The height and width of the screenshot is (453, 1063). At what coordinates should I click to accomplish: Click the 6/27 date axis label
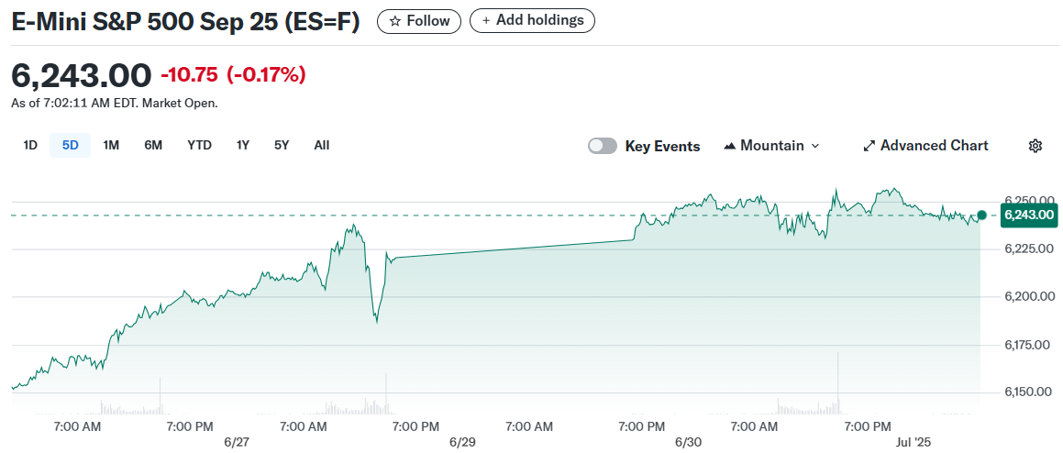point(237,442)
